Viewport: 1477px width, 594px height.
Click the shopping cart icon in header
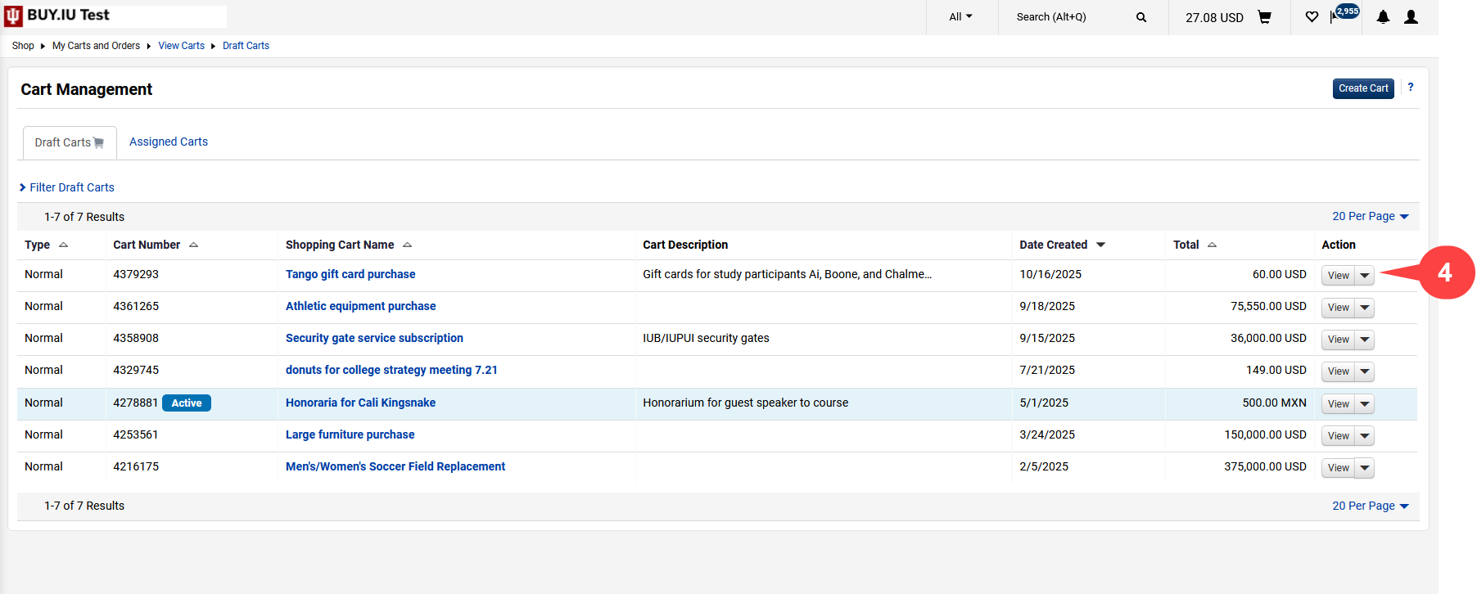point(1264,17)
